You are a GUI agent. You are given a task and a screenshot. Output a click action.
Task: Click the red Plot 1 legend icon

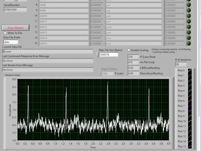(x=190, y=76)
